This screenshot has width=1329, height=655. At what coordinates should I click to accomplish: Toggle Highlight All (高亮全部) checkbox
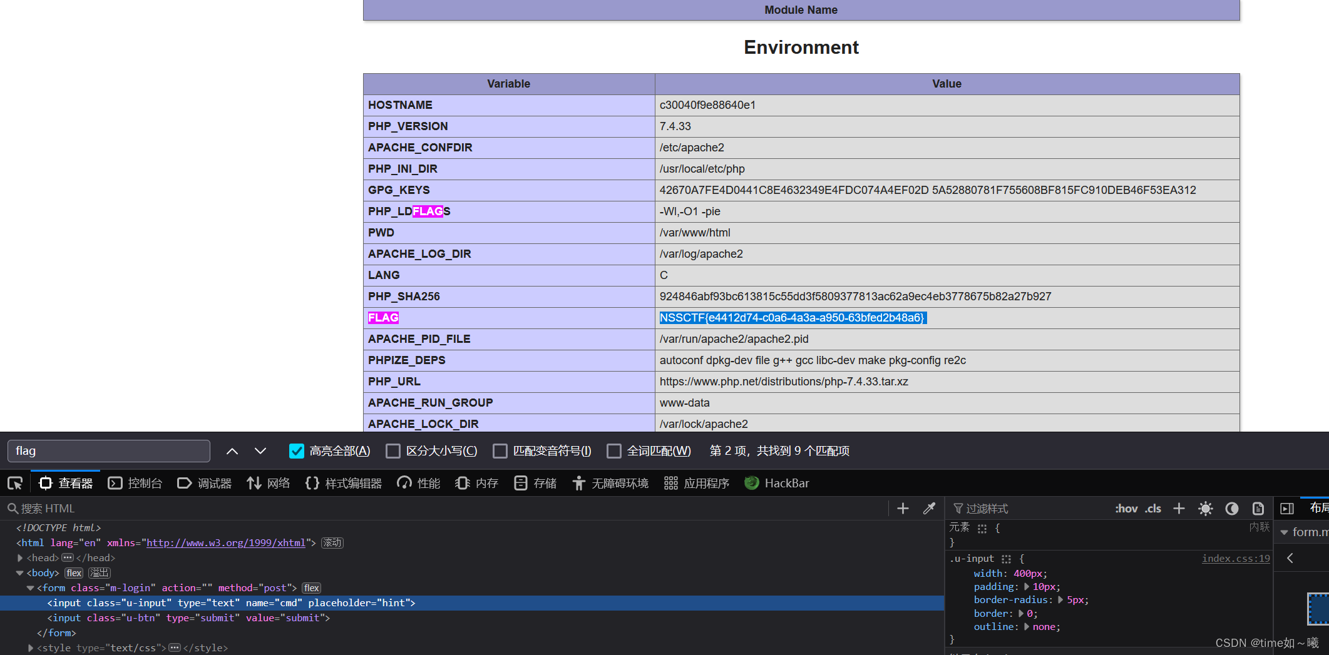297,451
